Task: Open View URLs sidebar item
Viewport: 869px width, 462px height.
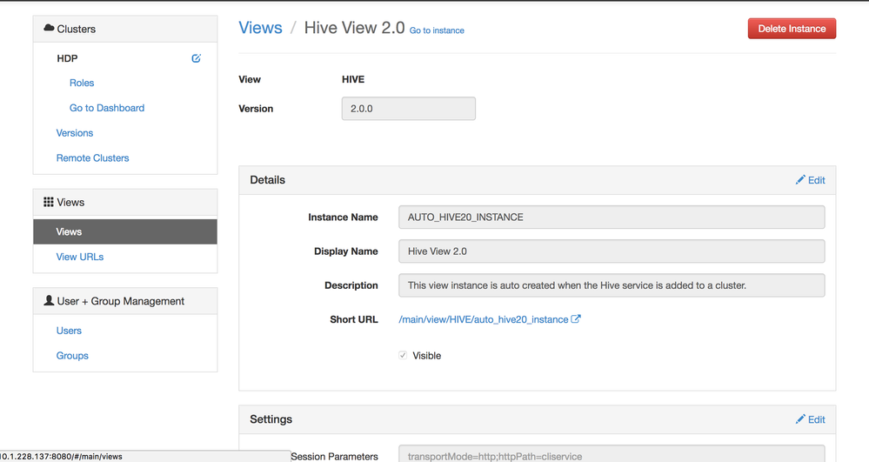Action: pos(80,257)
